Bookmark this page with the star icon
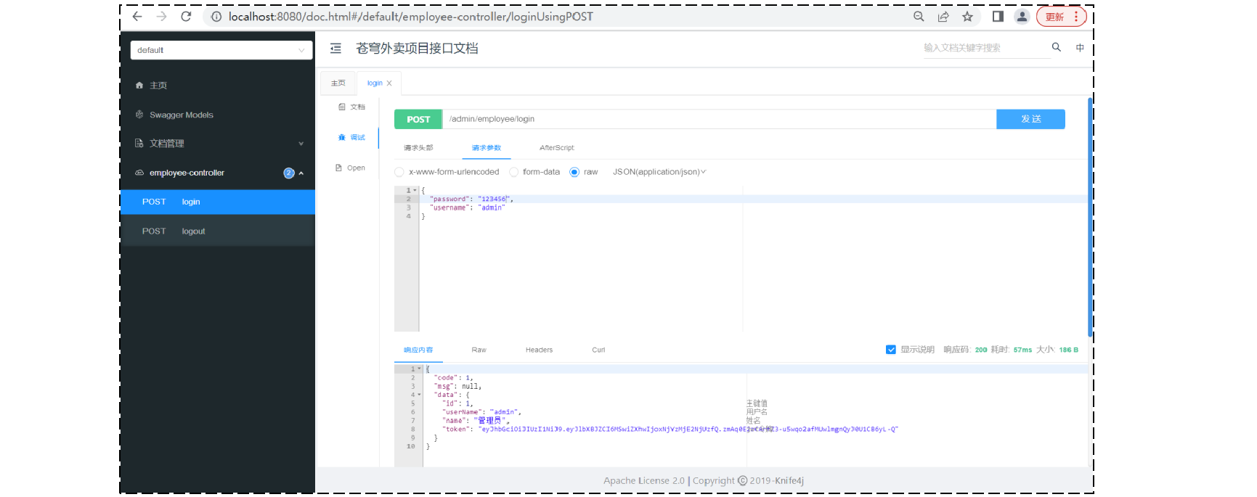 (x=967, y=17)
